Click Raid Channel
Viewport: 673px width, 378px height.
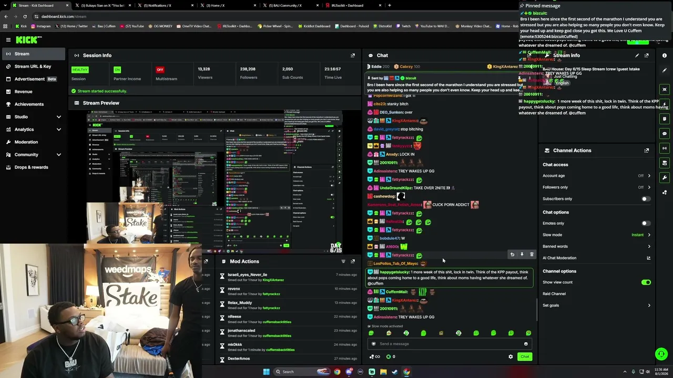(x=554, y=294)
